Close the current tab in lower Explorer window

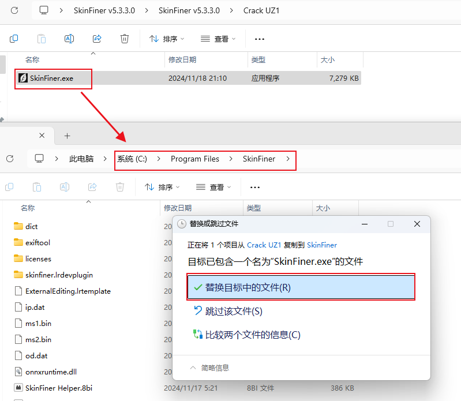pos(42,136)
